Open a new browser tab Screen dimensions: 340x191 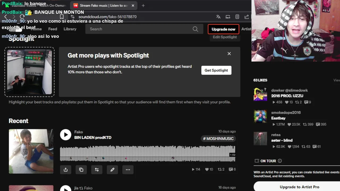click(x=143, y=6)
